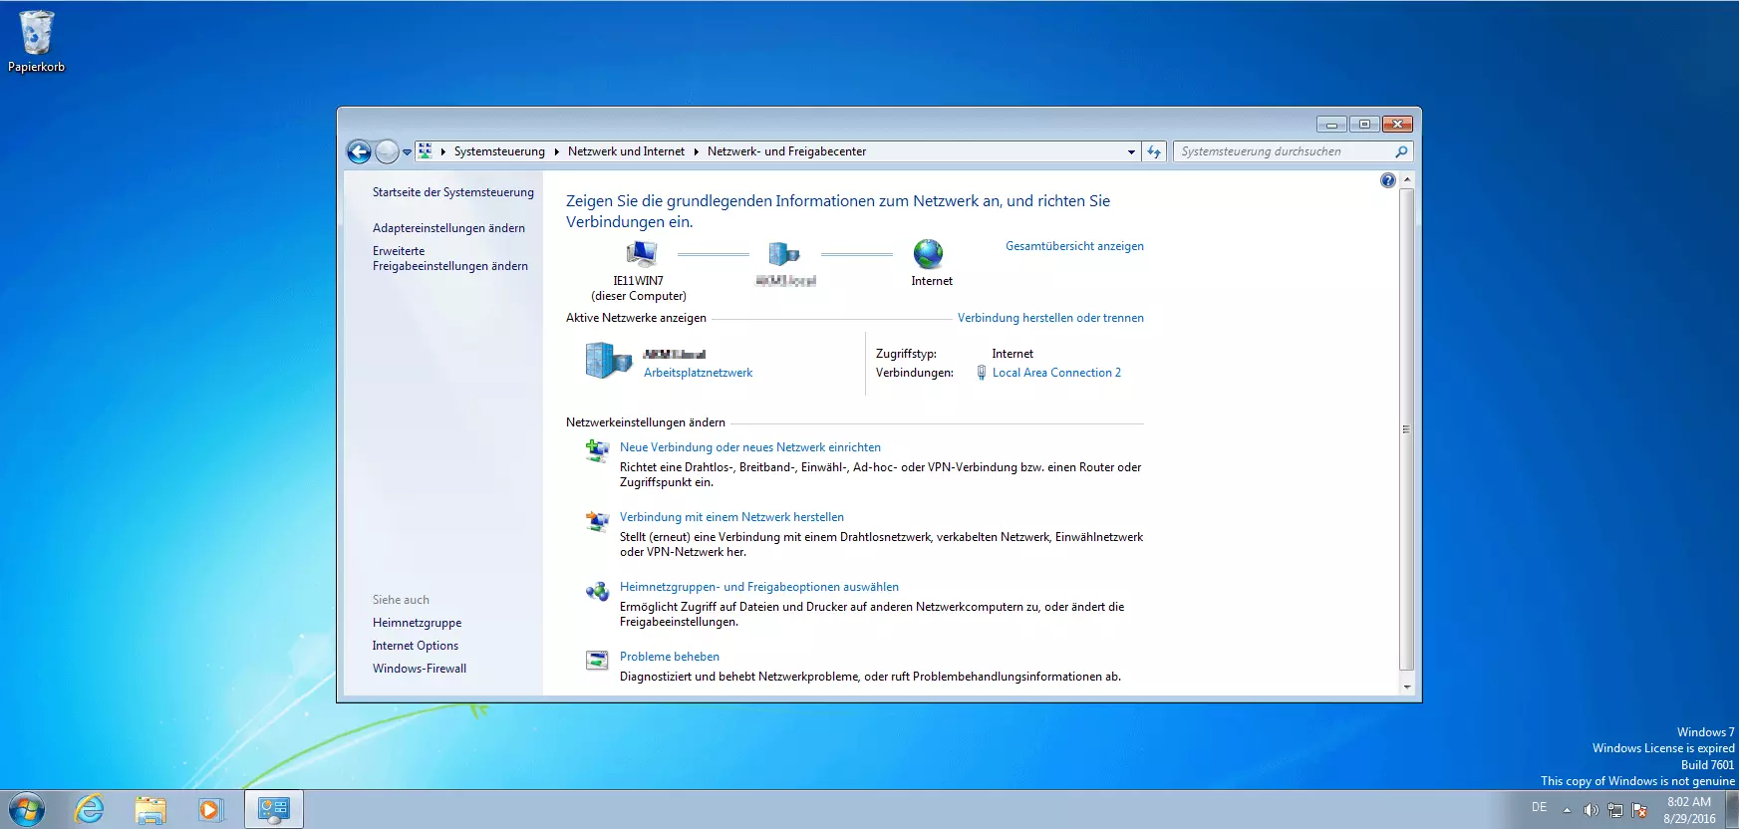Click the IE11WIN7 computer icon
1739x829 pixels.
(x=641, y=254)
